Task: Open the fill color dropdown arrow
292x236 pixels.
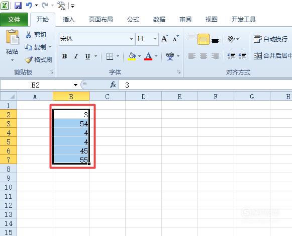Action: [139, 56]
